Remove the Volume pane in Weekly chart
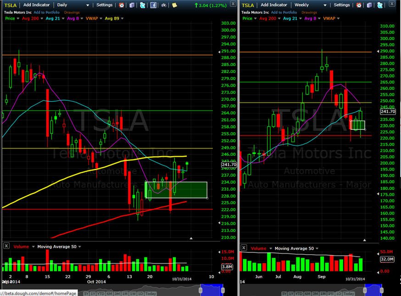401x296 pixels. tap(244, 247)
